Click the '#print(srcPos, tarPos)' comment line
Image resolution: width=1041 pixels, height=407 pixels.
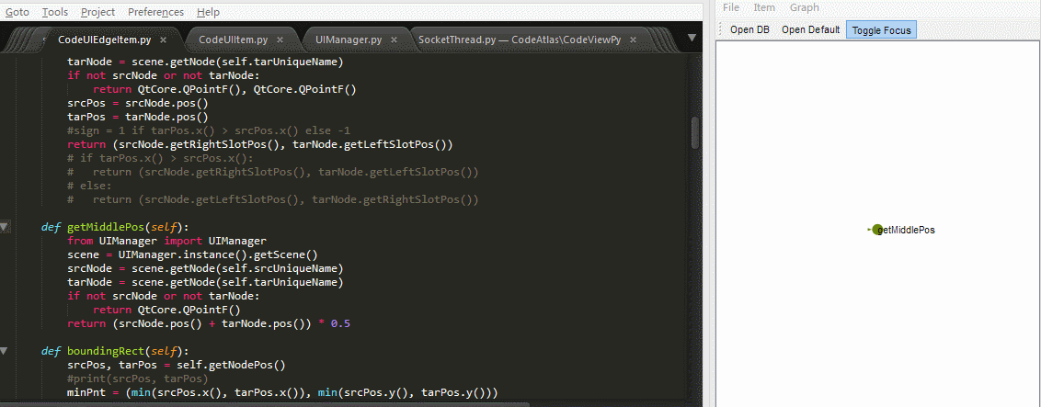point(138,379)
